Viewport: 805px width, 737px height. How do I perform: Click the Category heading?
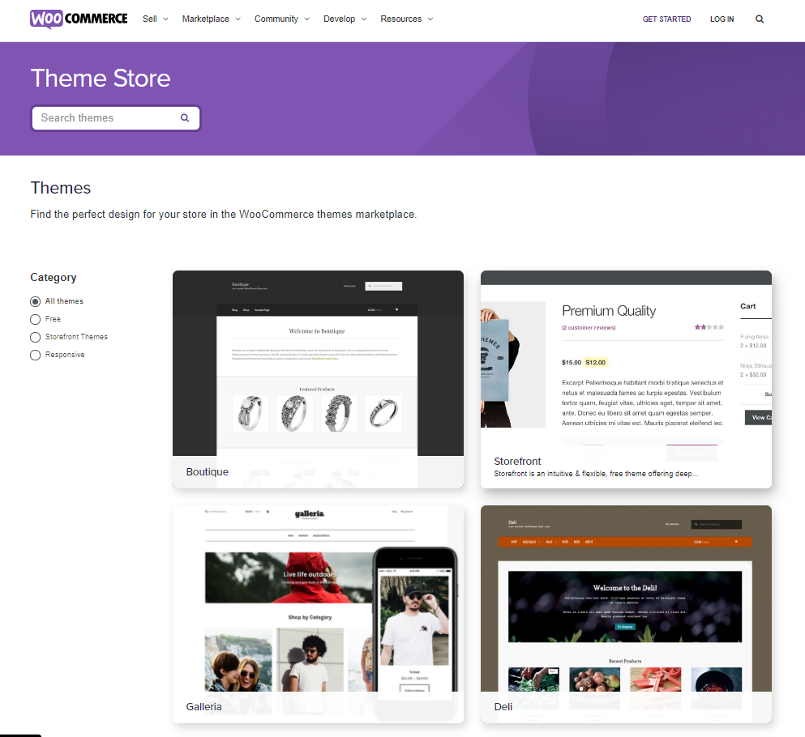coord(54,278)
